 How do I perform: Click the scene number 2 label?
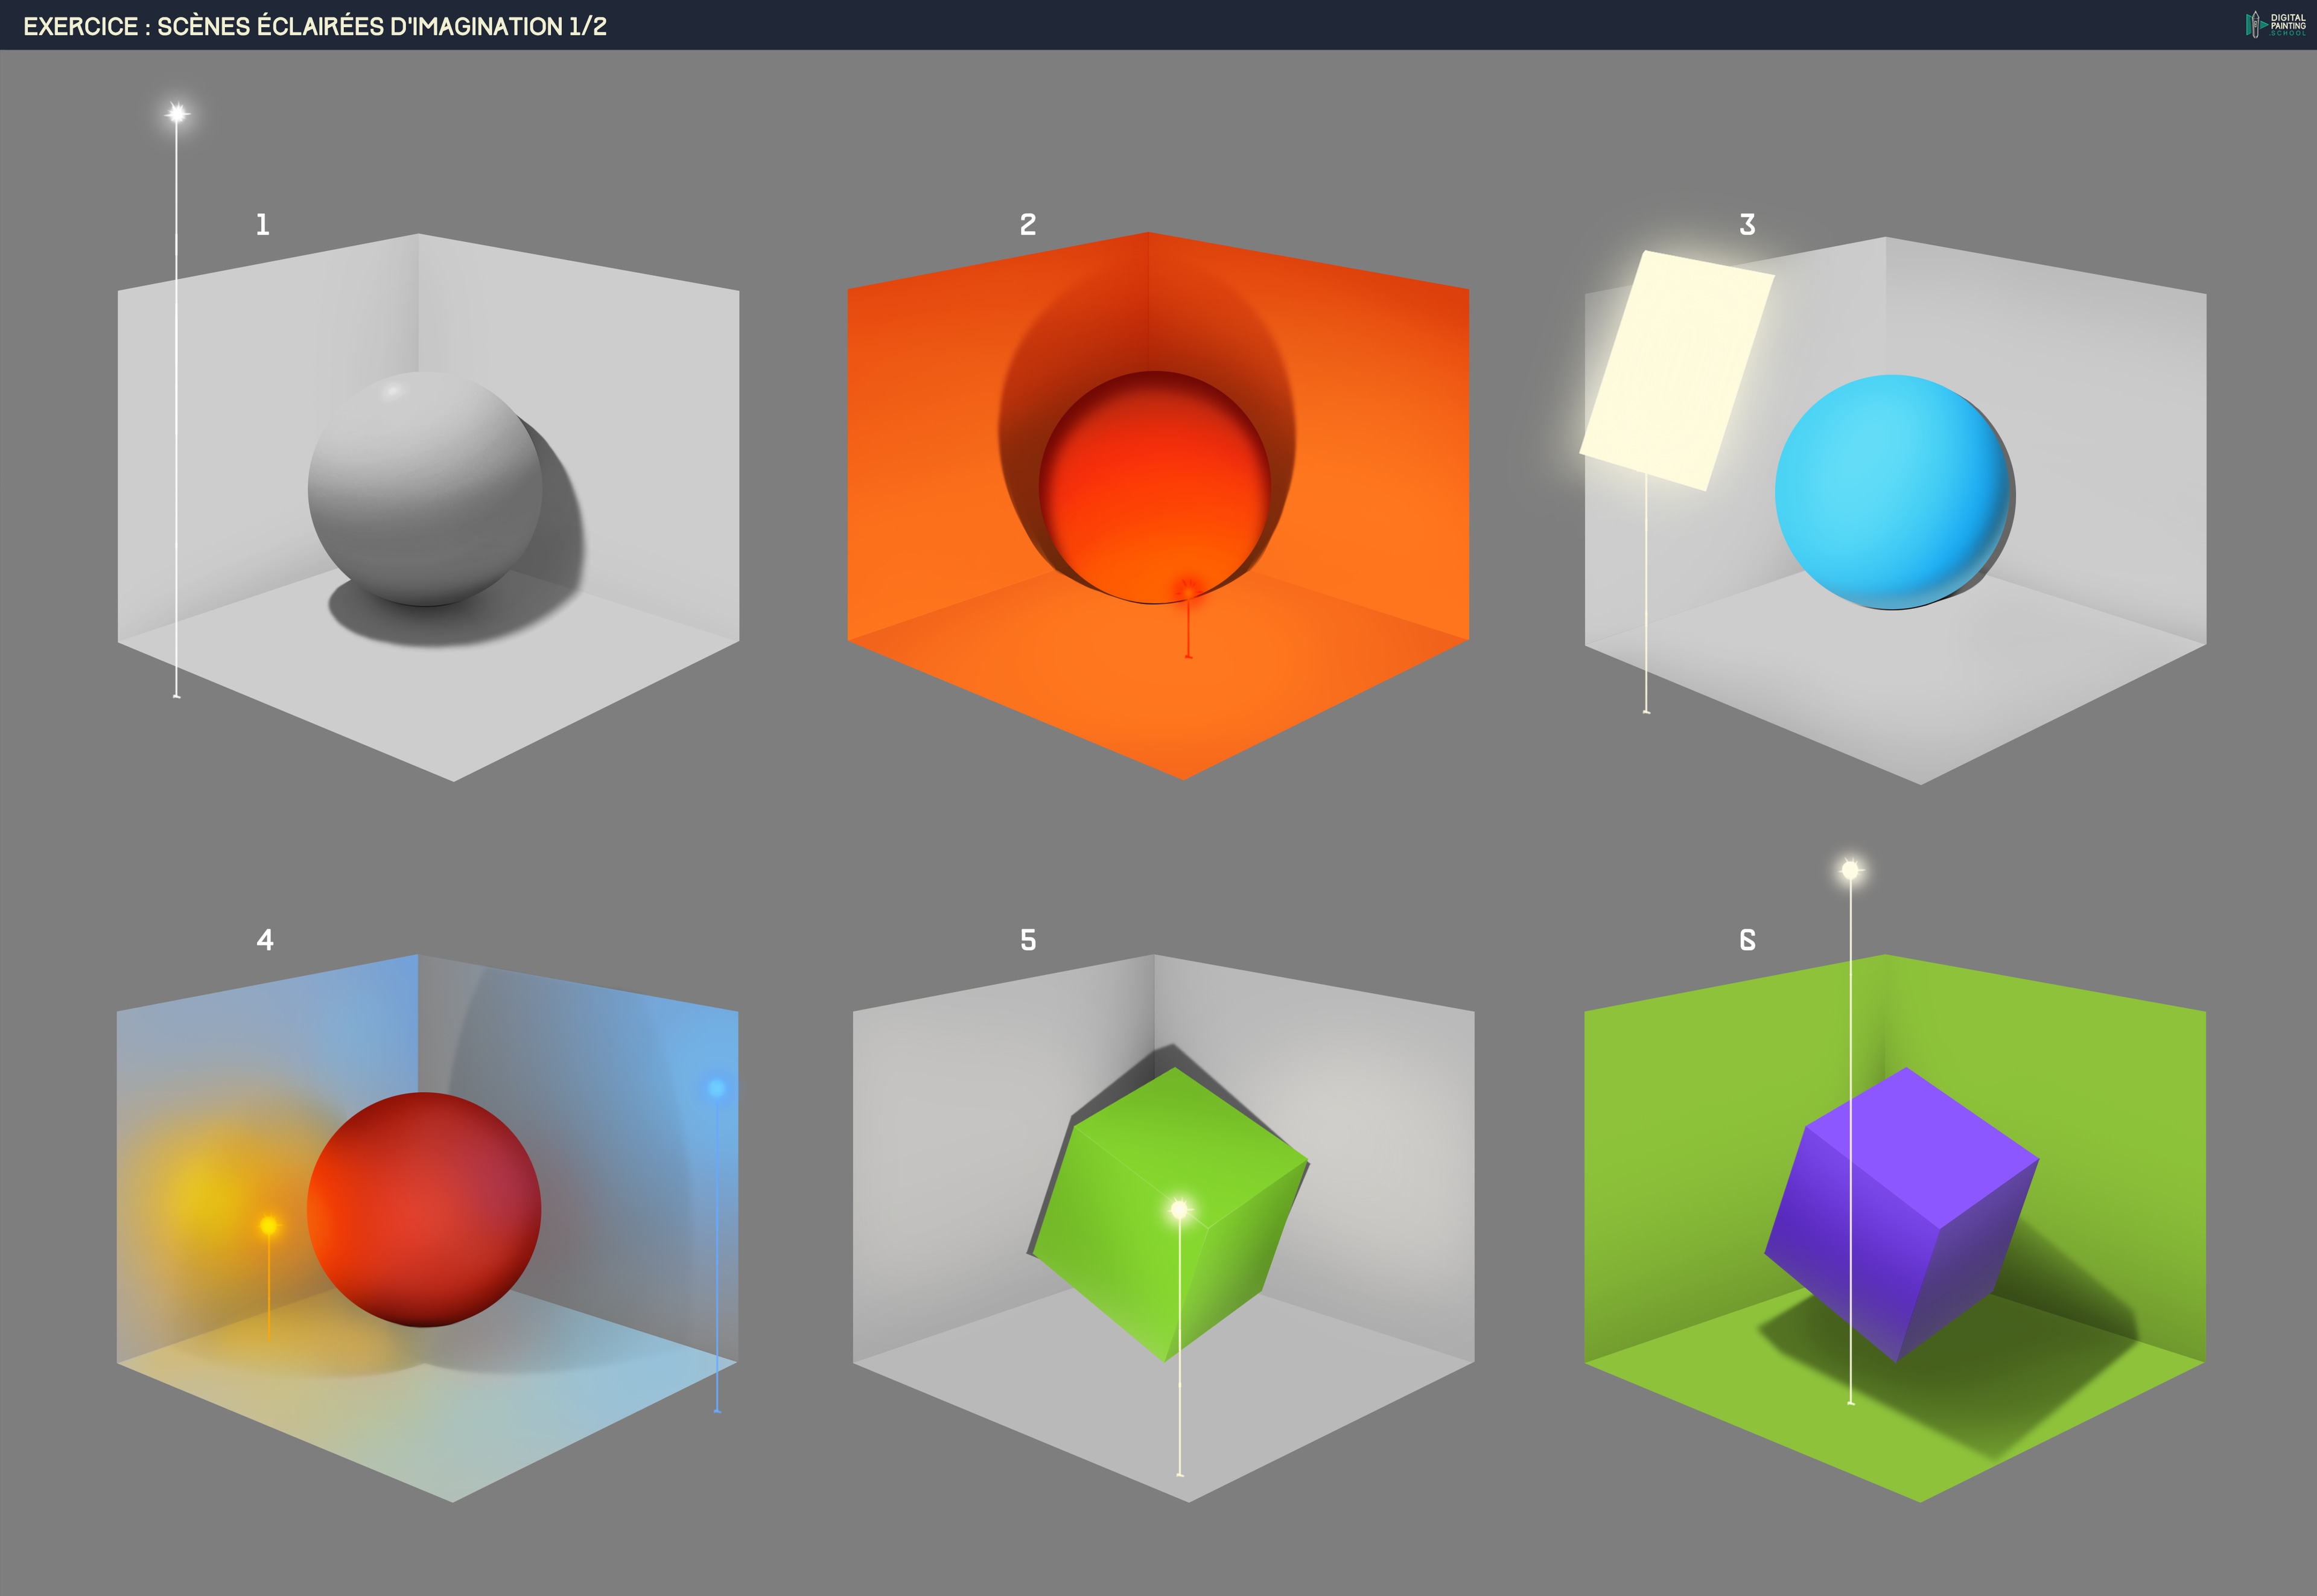coord(1028,225)
